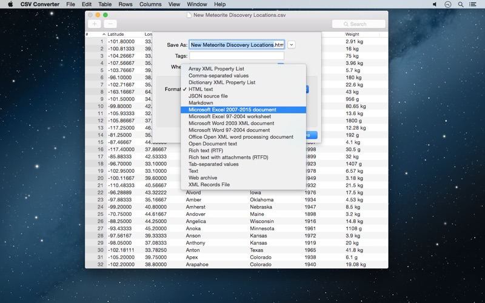Open the Rows menu
485x303 pixels.
click(x=125, y=4)
